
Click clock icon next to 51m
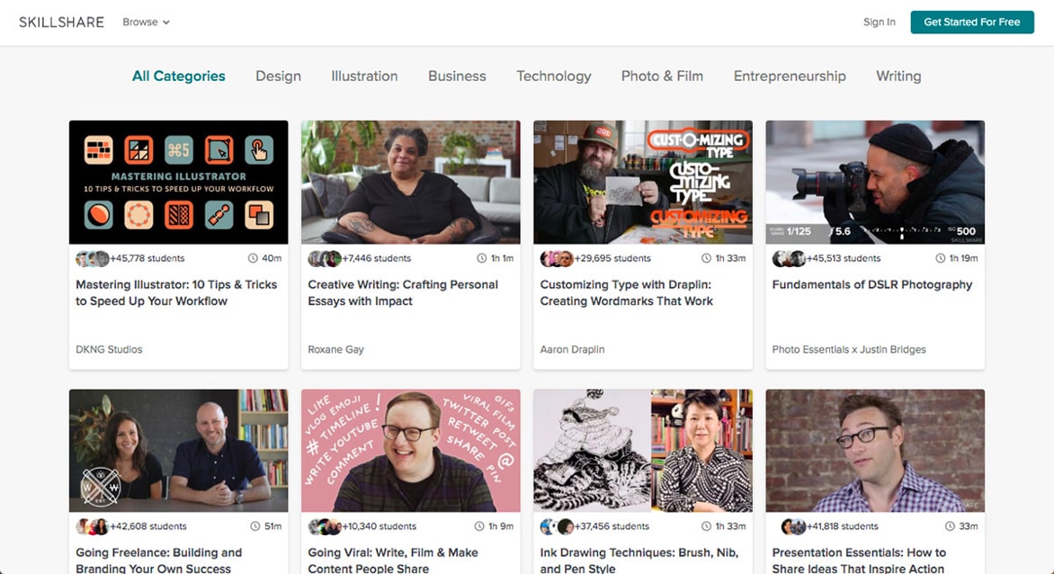click(x=255, y=526)
